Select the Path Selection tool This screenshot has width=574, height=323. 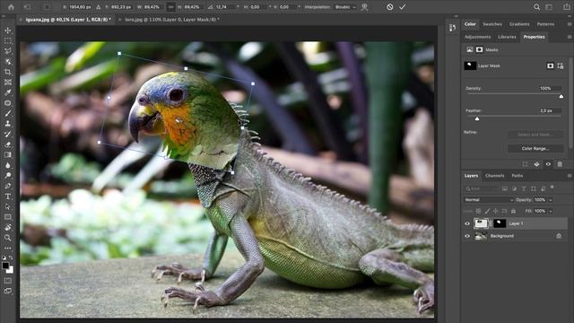coord(8,206)
